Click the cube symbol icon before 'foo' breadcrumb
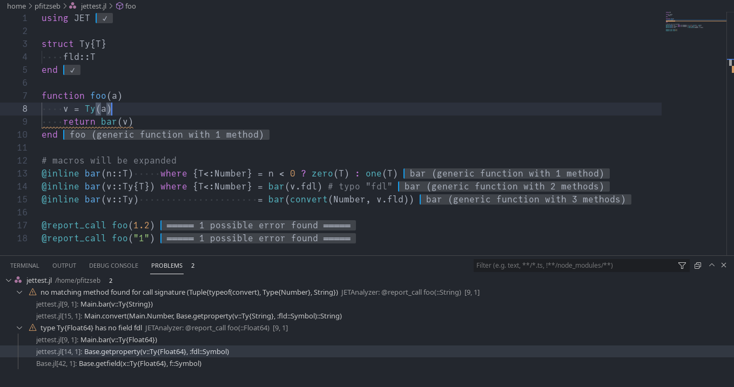This screenshot has height=387, width=734. point(121,6)
